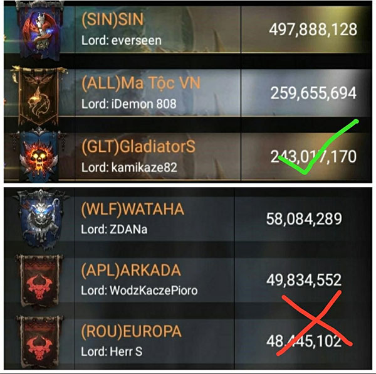Screen dimensions: 376x374
Task: Click the 497,888,128 might score
Action: click(313, 29)
